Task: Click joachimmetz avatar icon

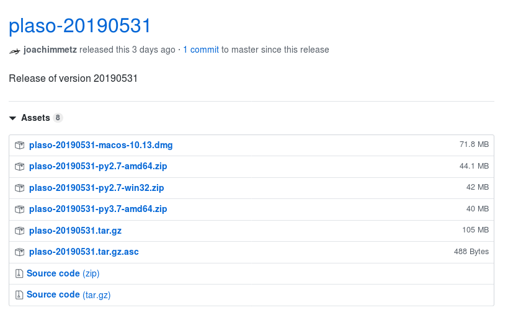Action: 15,51
